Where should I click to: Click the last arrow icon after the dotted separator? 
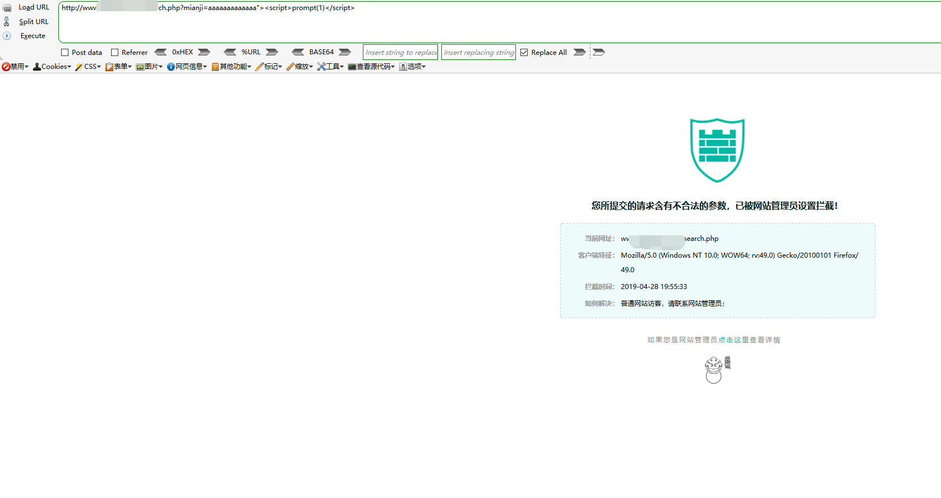coord(599,52)
